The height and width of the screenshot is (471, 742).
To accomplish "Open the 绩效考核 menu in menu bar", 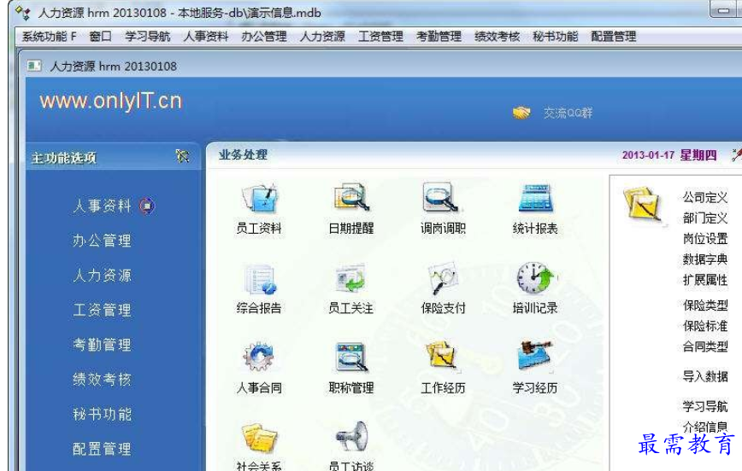I will pyautogui.click(x=497, y=37).
